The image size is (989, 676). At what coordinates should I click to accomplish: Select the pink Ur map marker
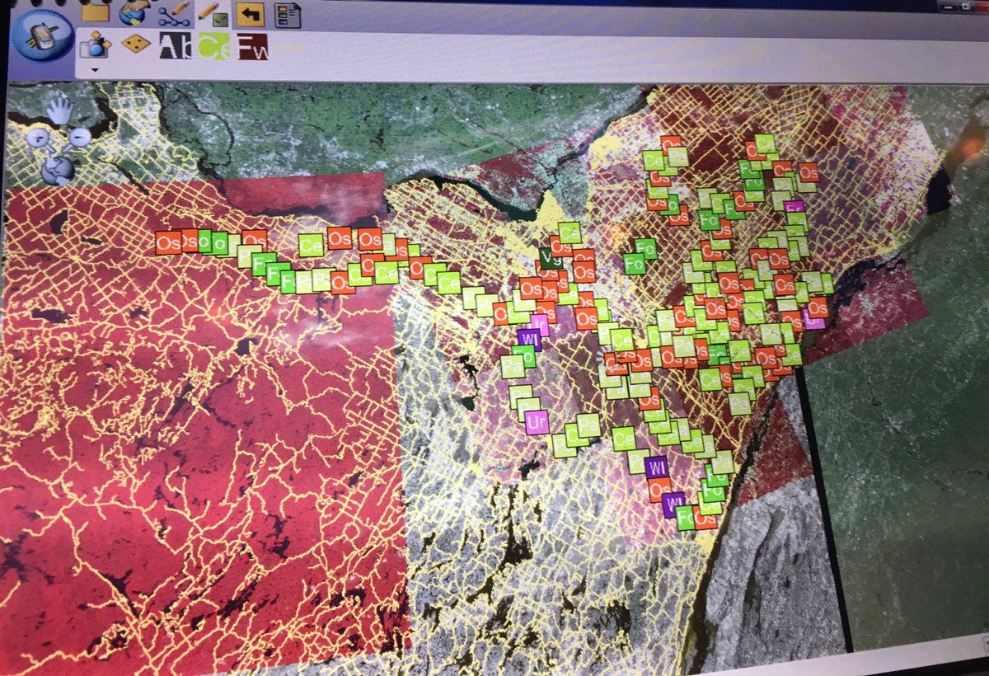tap(537, 423)
